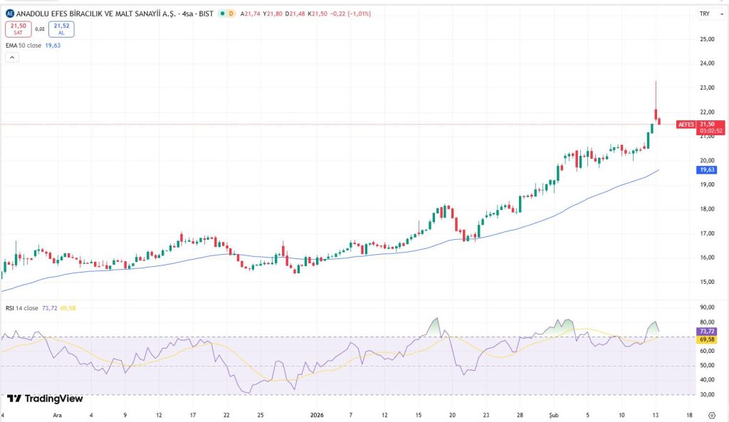Screen dimensions: 729x422
Task: Click the 2026 date on time axis
Action: click(317, 413)
